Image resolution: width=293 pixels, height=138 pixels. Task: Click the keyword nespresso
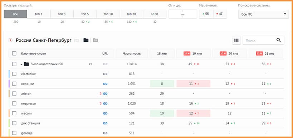point(29,103)
